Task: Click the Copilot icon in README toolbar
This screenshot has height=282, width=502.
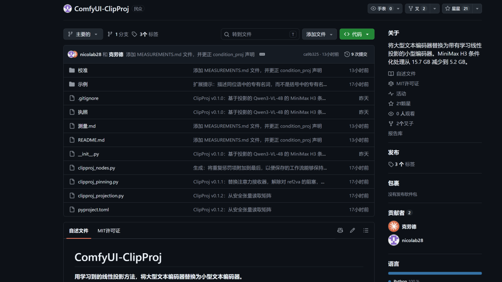Action: pyautogui.click(x=340, y=230)
